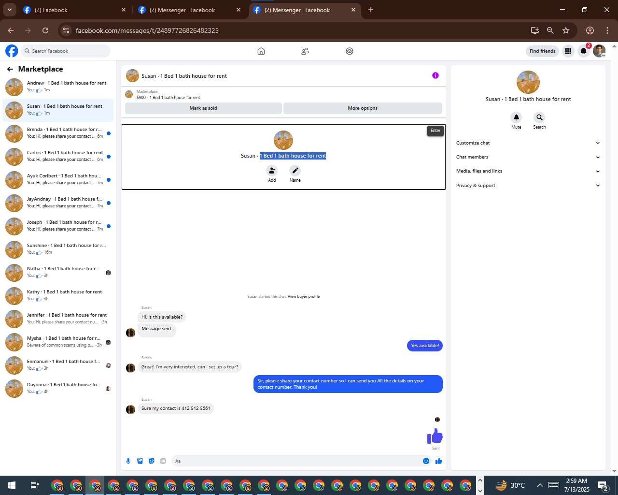
Task: Click the More options button
Action: coord(363,108)
